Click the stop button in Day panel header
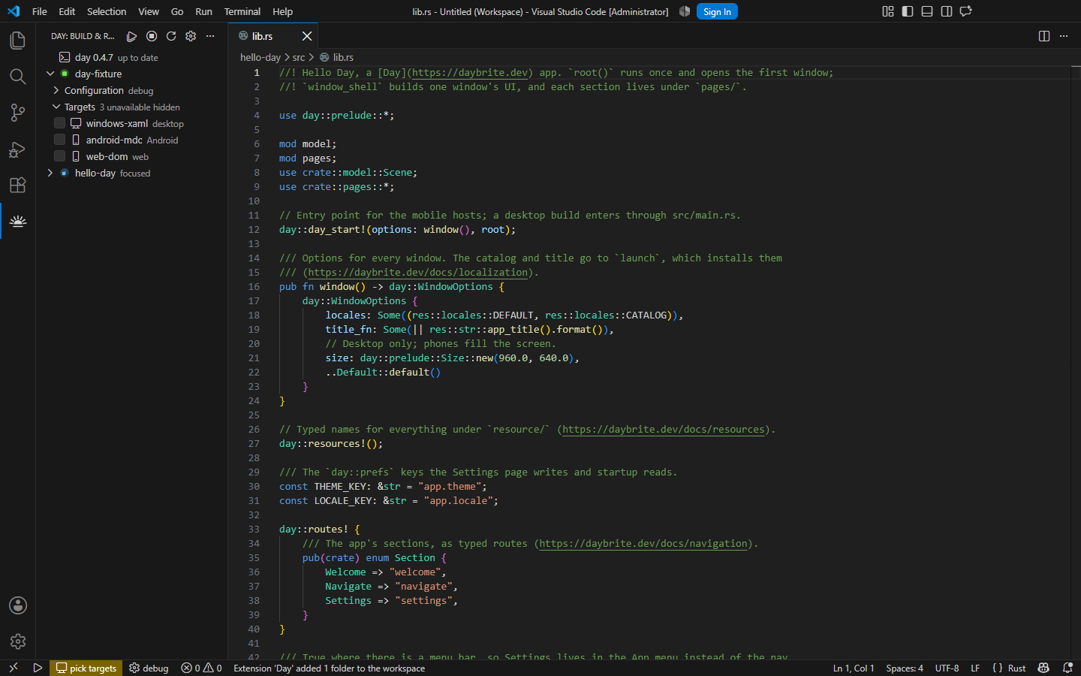 (x=152, y=36)
